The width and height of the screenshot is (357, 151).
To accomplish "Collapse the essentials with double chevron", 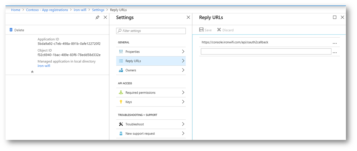I will click(32, 72).
